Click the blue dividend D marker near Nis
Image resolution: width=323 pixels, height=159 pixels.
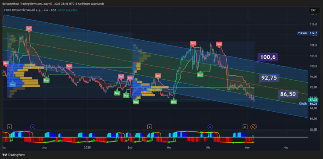[x=210, y=127]
